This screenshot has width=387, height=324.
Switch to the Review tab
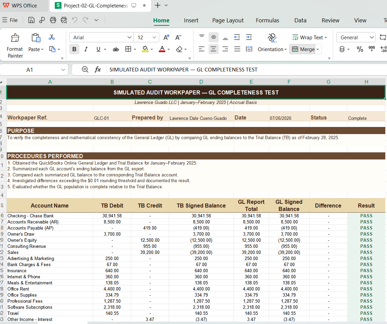point(331,21)
